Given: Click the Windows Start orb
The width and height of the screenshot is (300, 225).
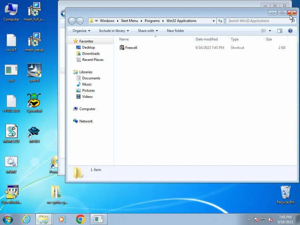Looking at the screenshot, I should pyautogui.click(x=8, y=219).
